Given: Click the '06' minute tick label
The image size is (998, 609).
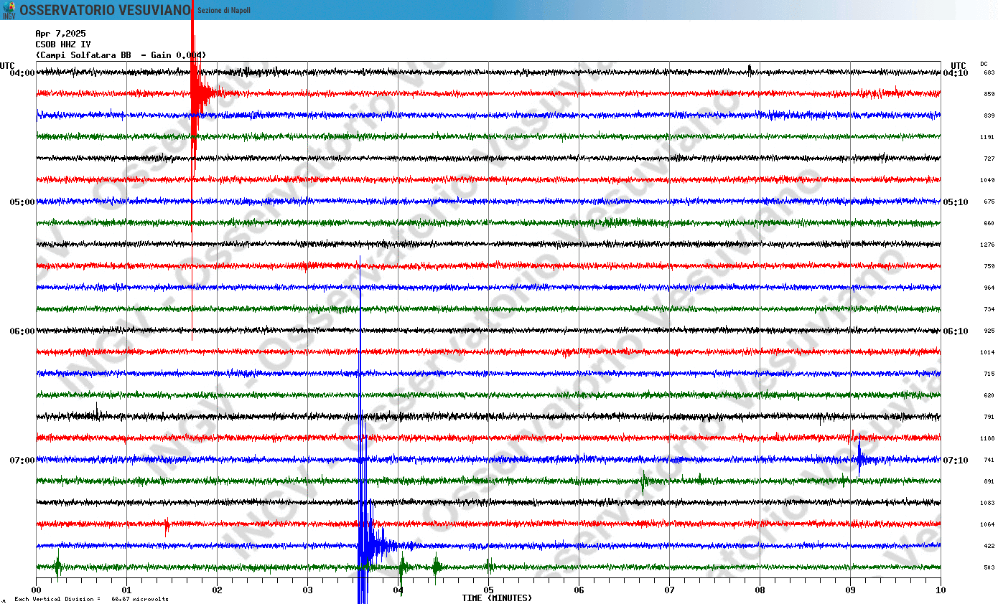Looking at the screenshot, I should [579, 590].
